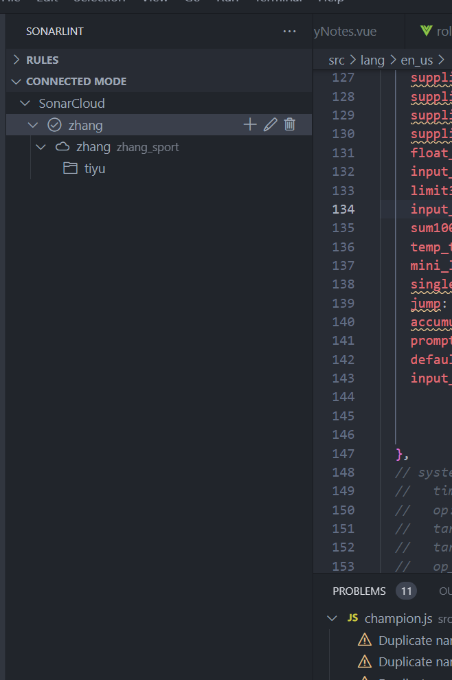Collapse the champion.js problems group
The width and height of the screenshot is (452, 680).
click(x=332, y=618)
